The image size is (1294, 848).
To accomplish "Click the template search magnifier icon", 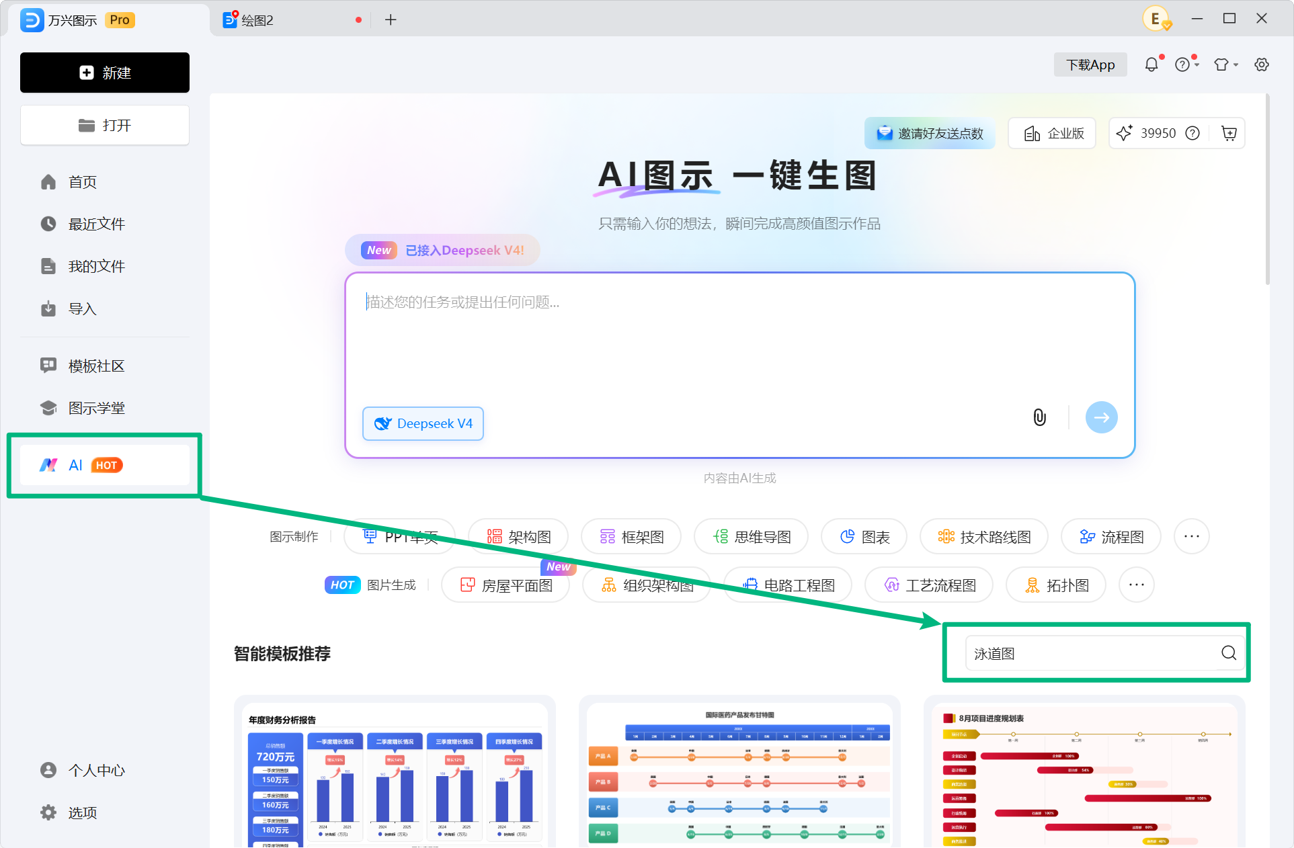I will click(x=1229, y=653).
